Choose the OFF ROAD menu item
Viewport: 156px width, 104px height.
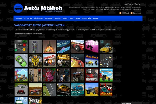49,18
